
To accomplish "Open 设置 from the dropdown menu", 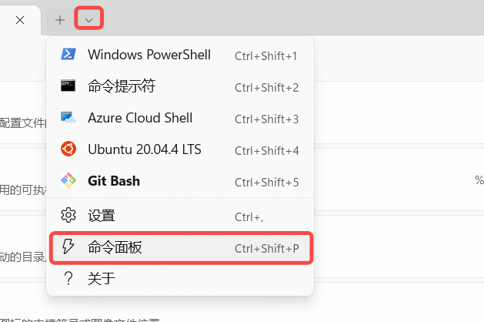I will click(101, 216).
